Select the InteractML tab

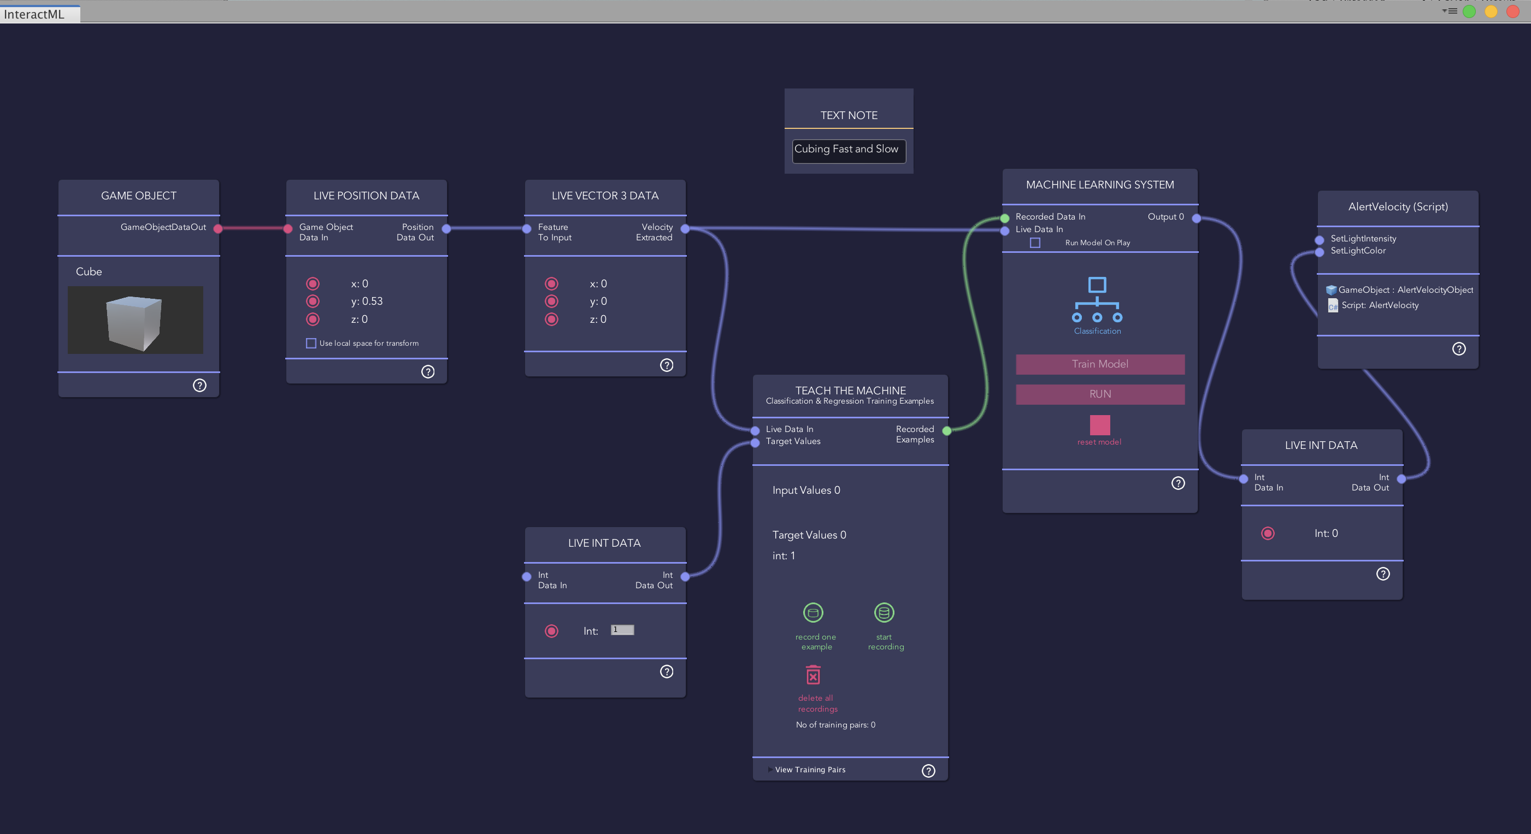tap(34, 14)
